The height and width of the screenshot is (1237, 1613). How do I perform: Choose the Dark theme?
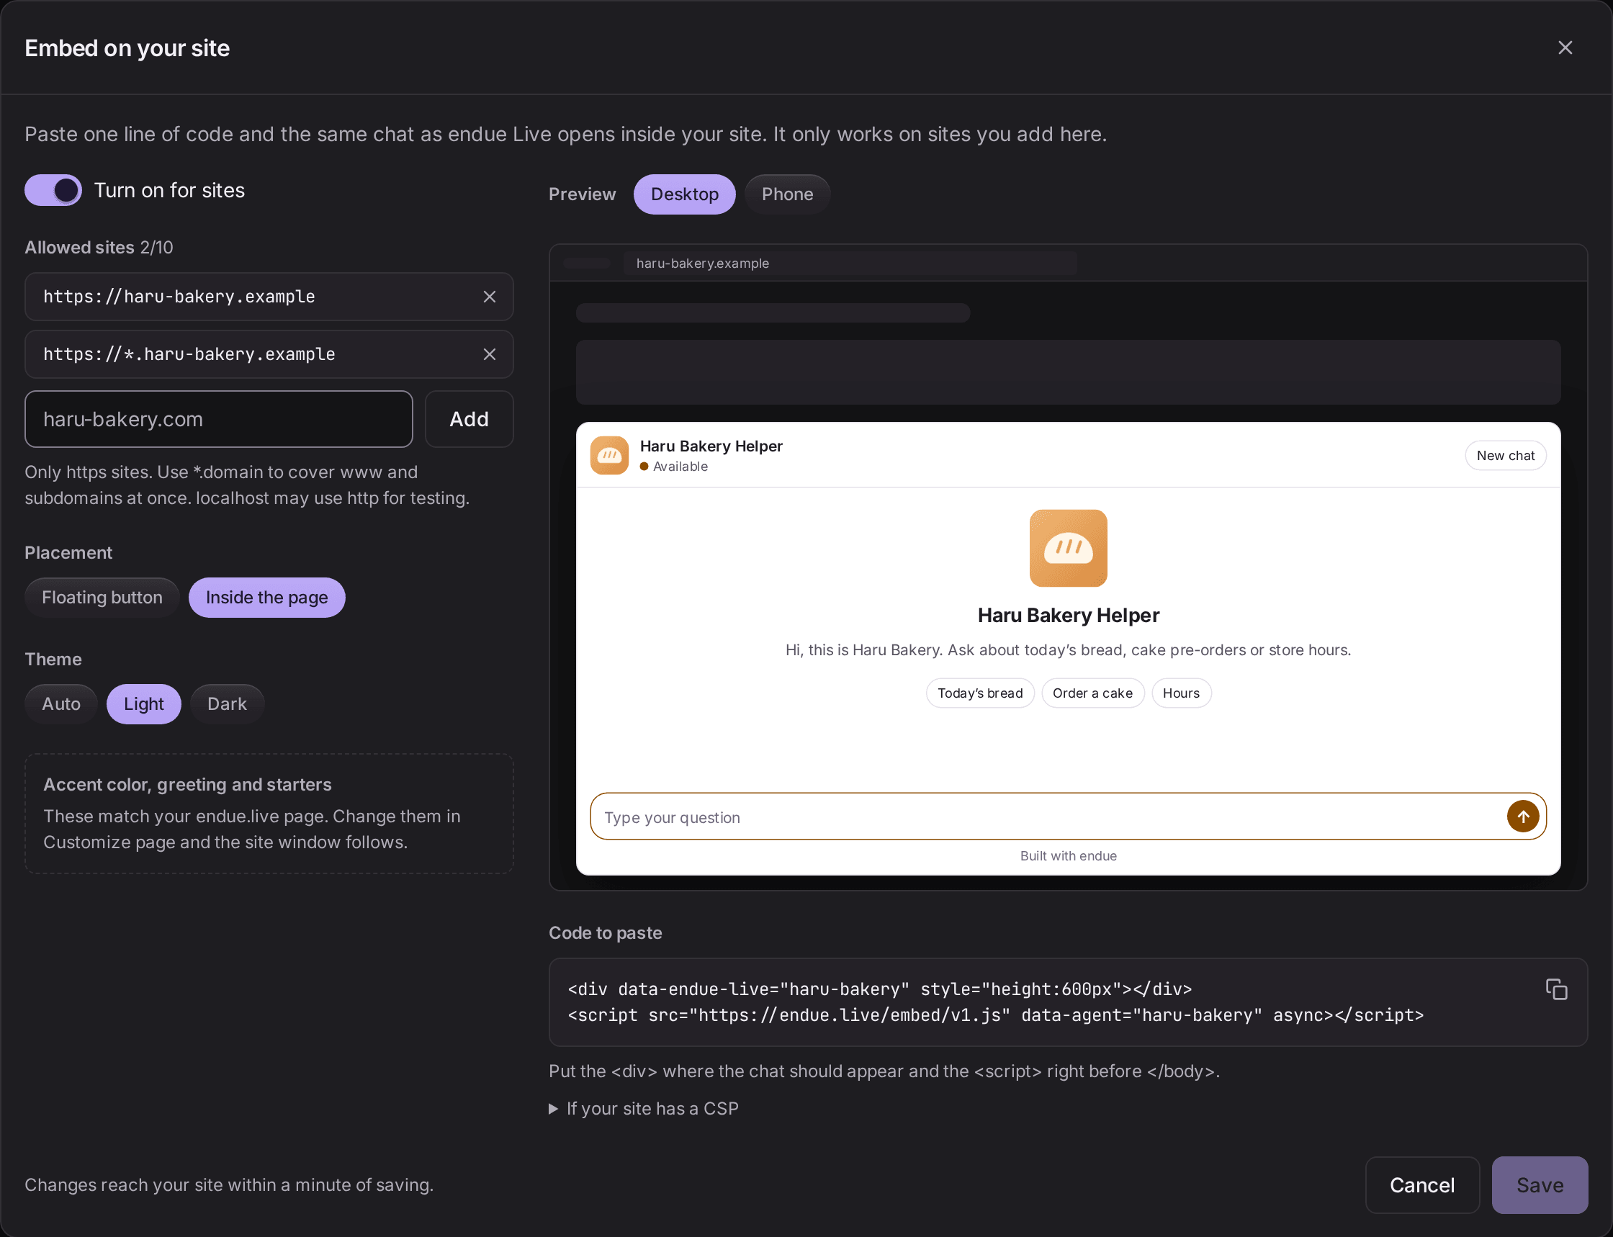click(x=227, y=704)
